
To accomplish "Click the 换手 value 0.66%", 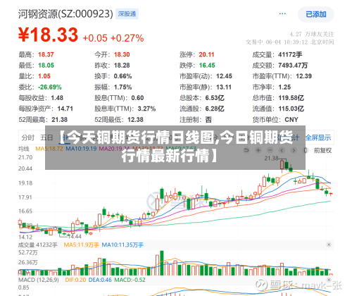I will coord(122,76).
